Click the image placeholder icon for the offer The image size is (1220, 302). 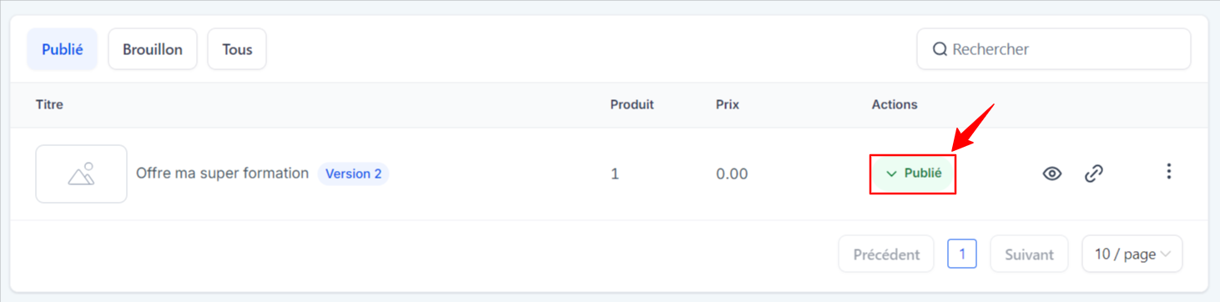pos(81,174)
